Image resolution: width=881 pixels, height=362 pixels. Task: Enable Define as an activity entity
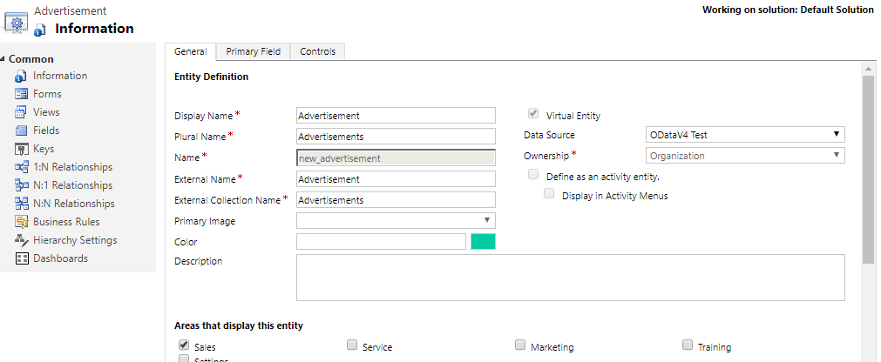coord(532,175)
